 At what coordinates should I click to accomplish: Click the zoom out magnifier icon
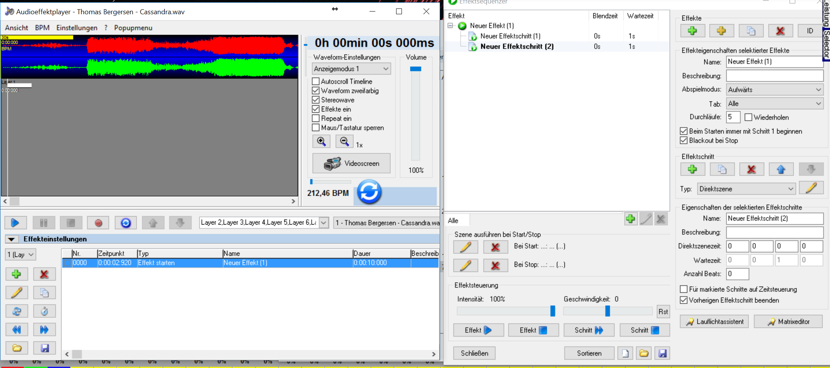tap(344, 142)
